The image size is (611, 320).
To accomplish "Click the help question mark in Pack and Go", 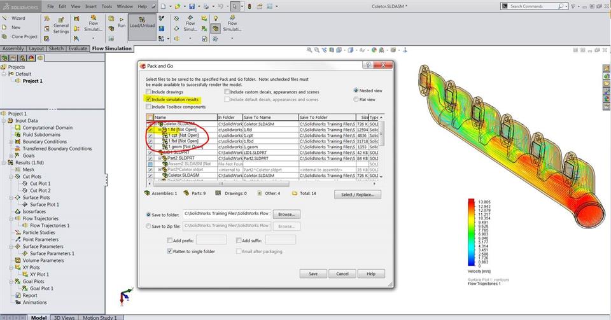I will 368,65.
